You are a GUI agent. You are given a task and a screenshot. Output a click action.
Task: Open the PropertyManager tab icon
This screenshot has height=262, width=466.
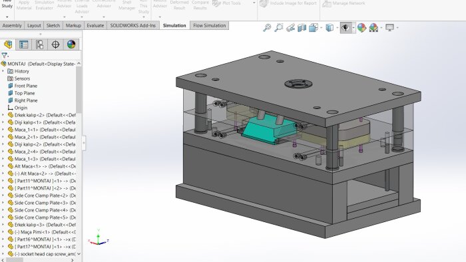[x=24, y=45]
